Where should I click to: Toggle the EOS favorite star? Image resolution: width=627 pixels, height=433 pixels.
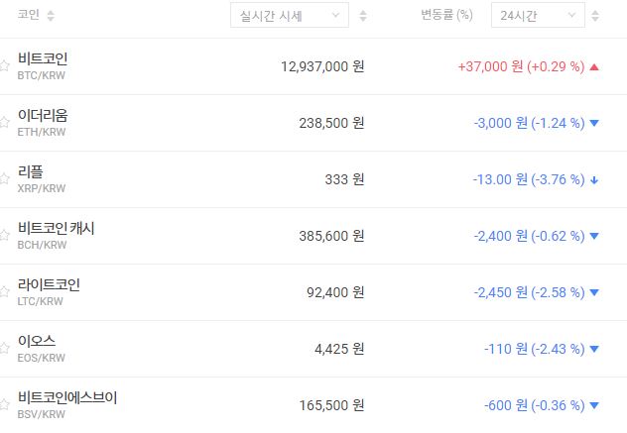click(x=5, y=349)
